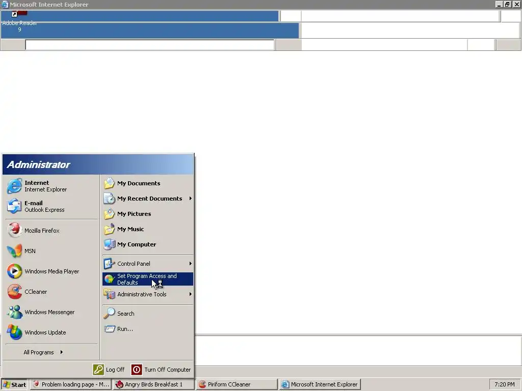
Task: Open Windows Messenger icon
Action: pos(14,312)
